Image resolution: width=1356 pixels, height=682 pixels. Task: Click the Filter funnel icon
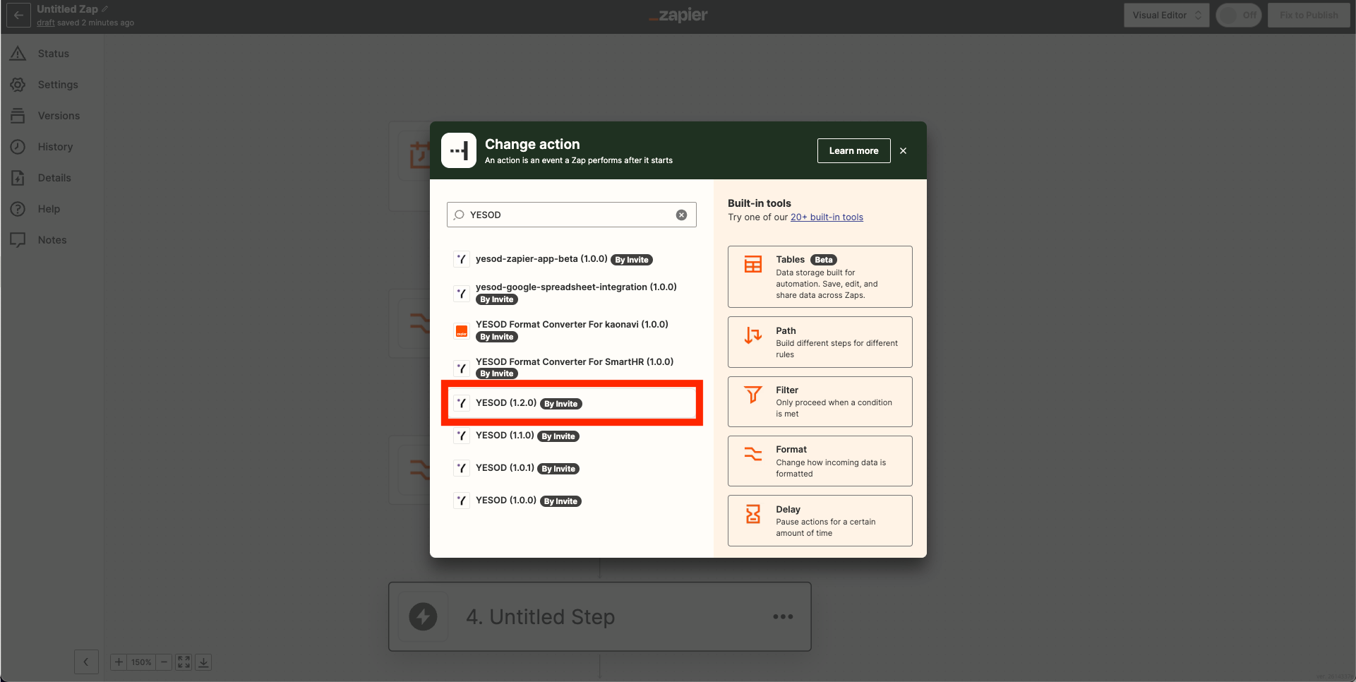point(753,394)
